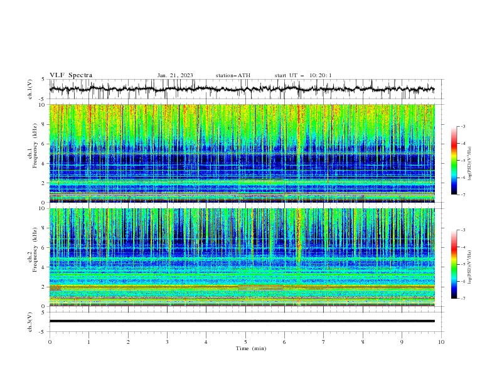
Task: Click the "ch.3(V)" axis label
Action: point(30,322)
